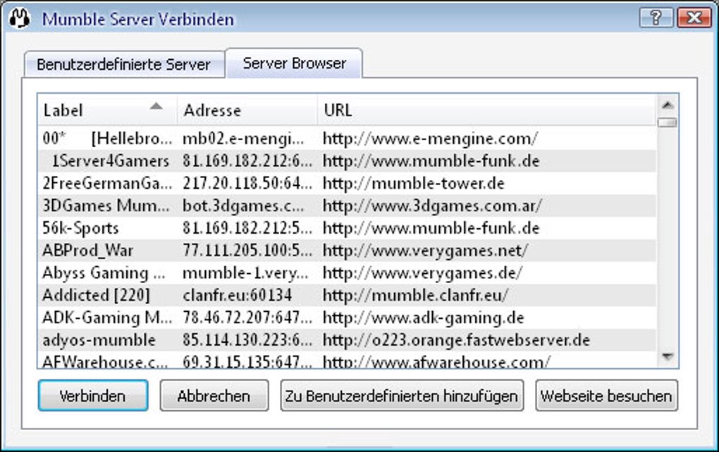Click scrollbar down arrow in server list
719x452 pixels.
667,356
